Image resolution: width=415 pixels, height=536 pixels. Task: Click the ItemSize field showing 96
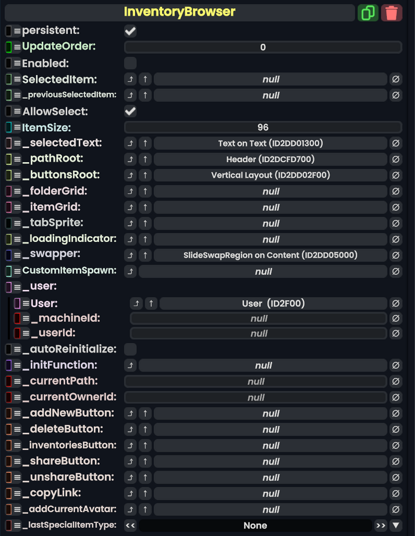263,127
